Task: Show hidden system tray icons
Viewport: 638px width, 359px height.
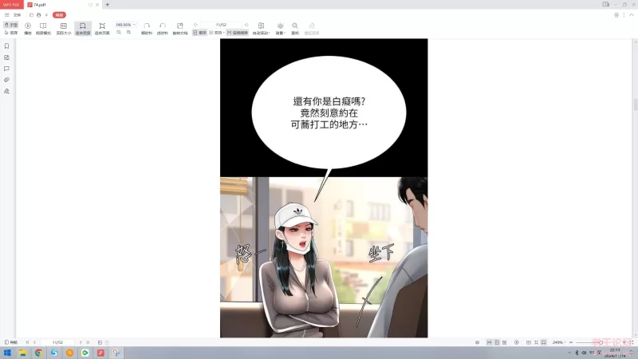Action: point(569,353)
